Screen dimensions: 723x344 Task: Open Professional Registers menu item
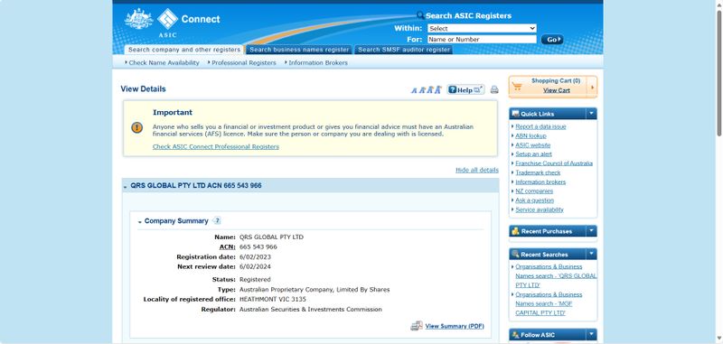(244, 62)
